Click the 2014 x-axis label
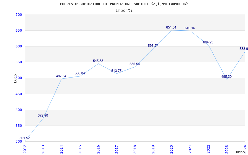Image resolution: width=248 pixels, height=155 pixels. pos(62,149)
